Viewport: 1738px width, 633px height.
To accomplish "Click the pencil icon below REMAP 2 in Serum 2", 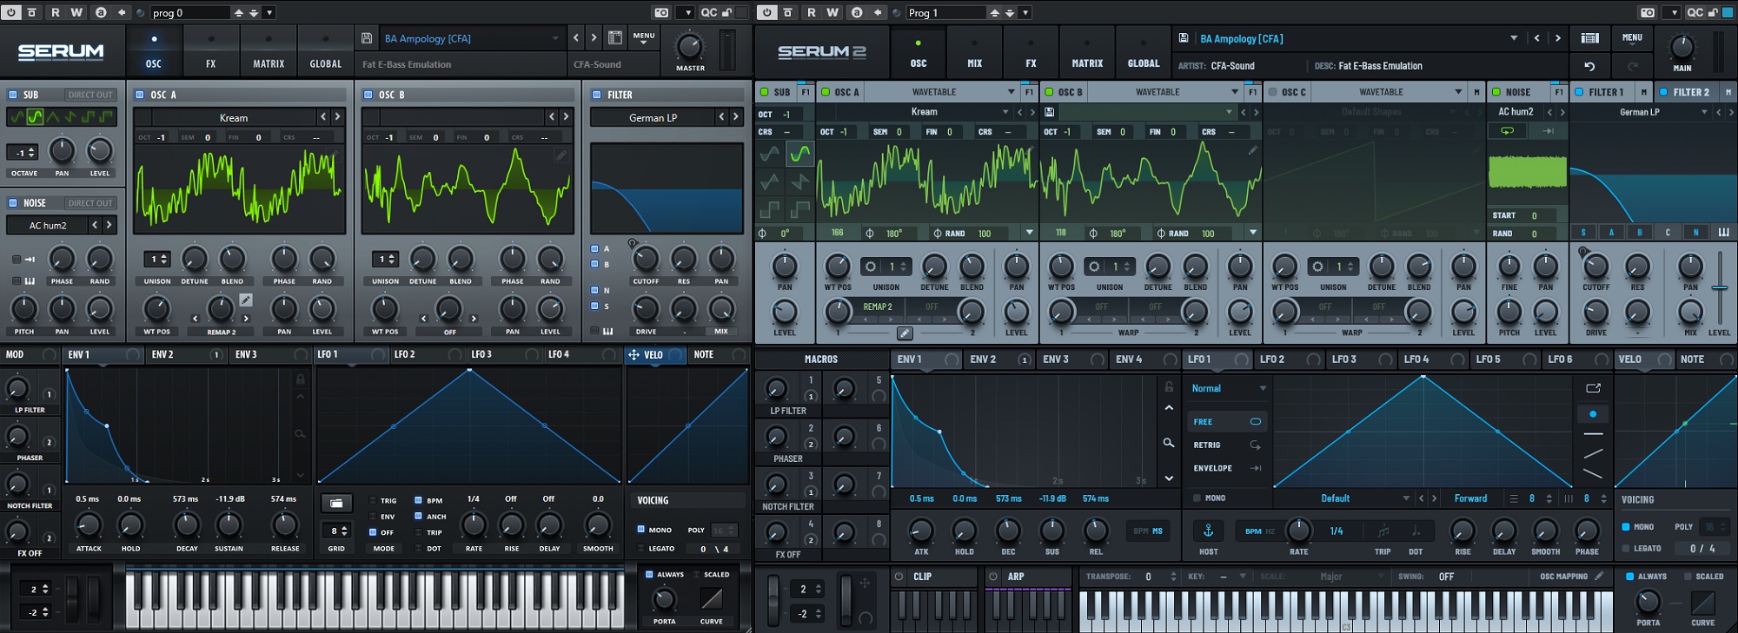I will 905,333.
